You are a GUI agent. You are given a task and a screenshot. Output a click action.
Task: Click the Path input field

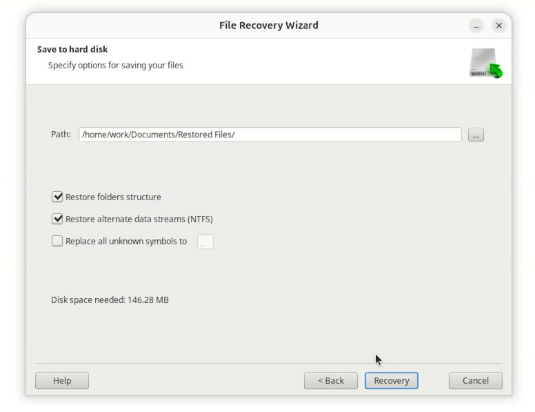[x=270, y=135]
